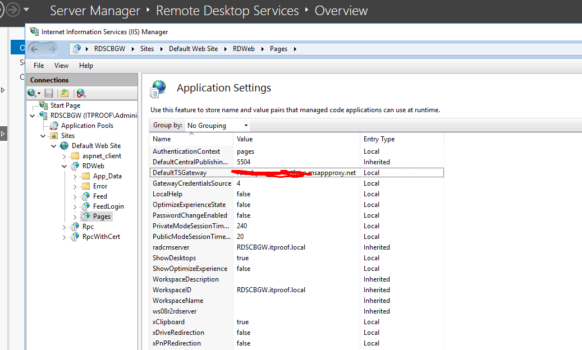This screenshot has width=582, height=350.
Task: Open the View menu
Action: [61, 65]
